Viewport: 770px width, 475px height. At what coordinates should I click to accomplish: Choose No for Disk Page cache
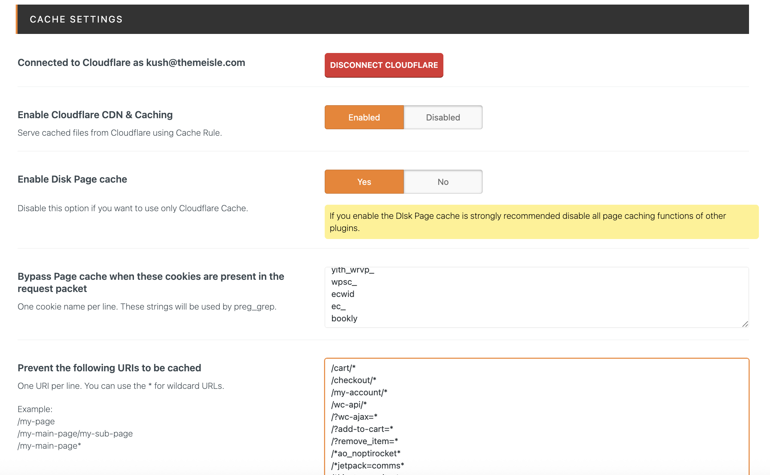(x=443, y=182)
